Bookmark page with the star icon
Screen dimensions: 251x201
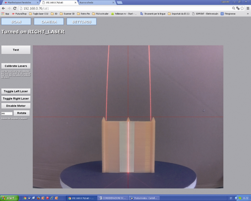(x=242, y=8)
